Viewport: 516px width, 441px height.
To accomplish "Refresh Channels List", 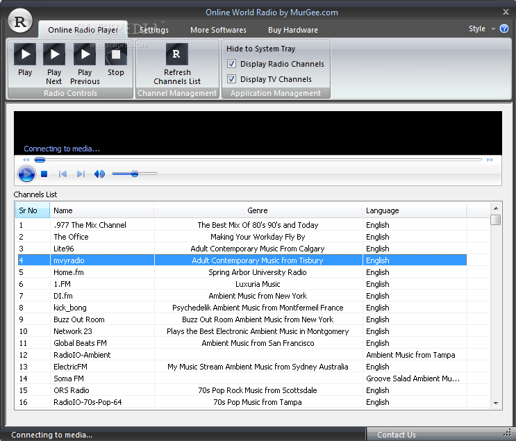I will click(177, 64).
